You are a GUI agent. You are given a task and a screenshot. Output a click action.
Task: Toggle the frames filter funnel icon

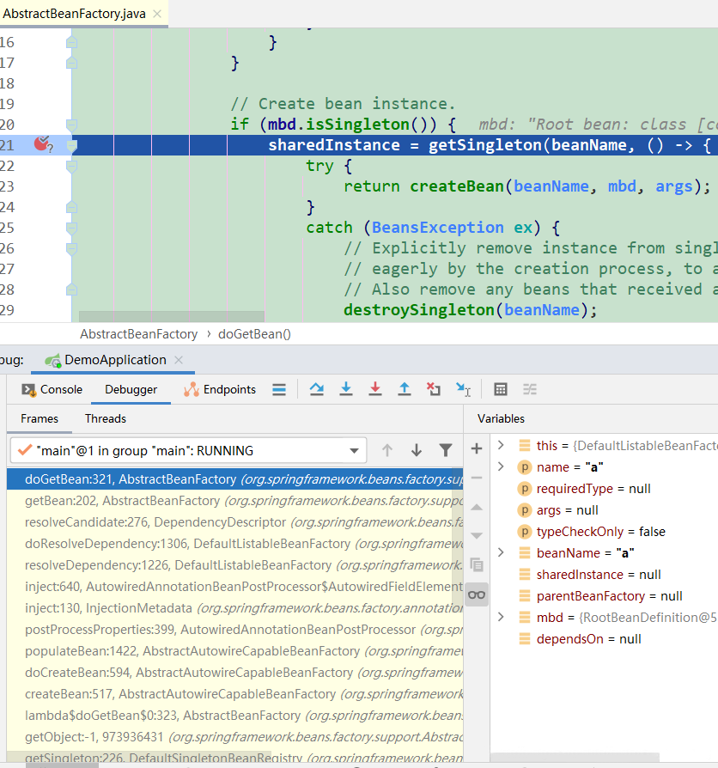click(445, 450)
